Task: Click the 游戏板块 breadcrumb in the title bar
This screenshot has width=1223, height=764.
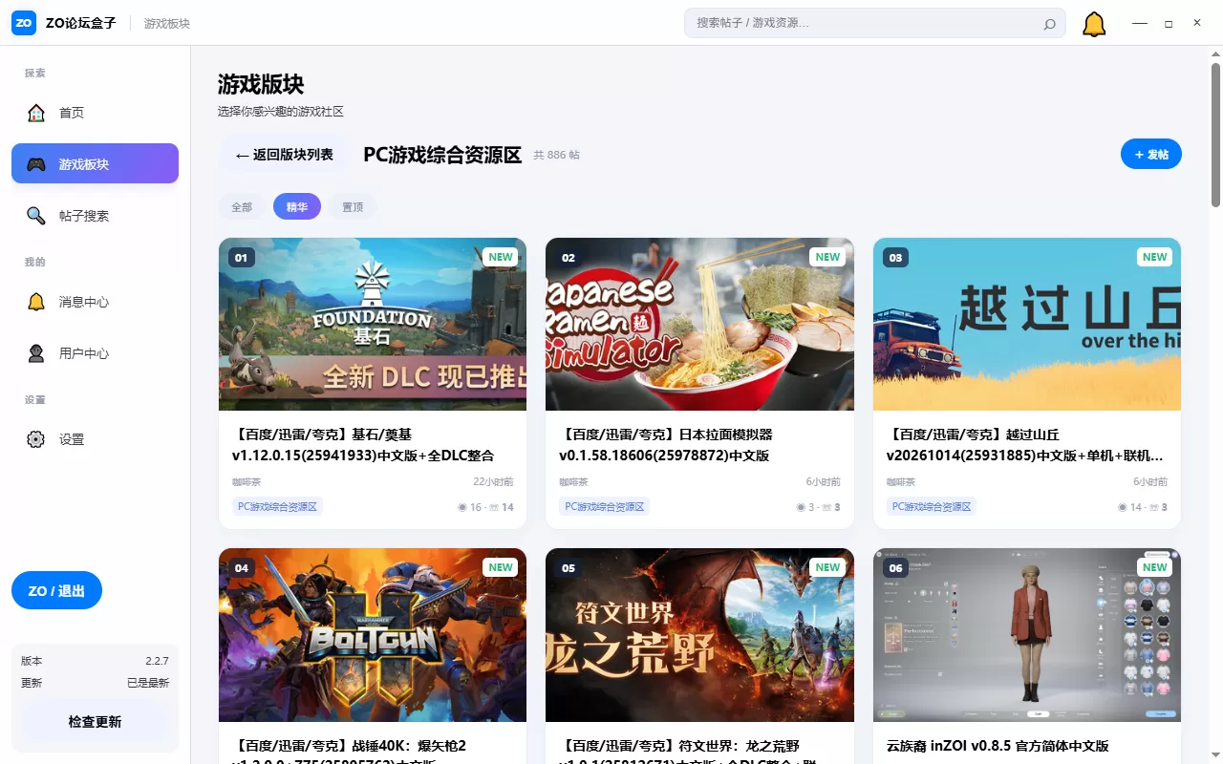Action: pyautogui.click(x=167, y=23)
